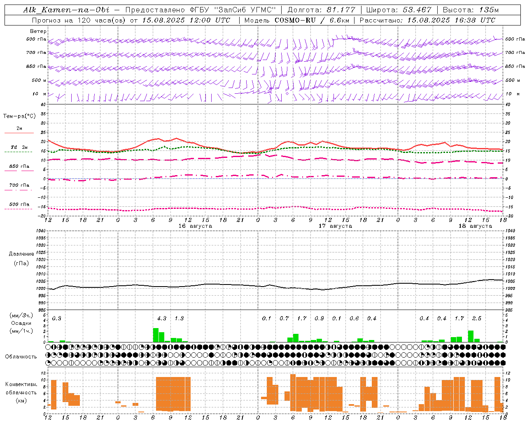Select the model label "COSMO-RU / 6.6км"
The width and height of the screenshot is (527, 421).
tap(312, 20)
